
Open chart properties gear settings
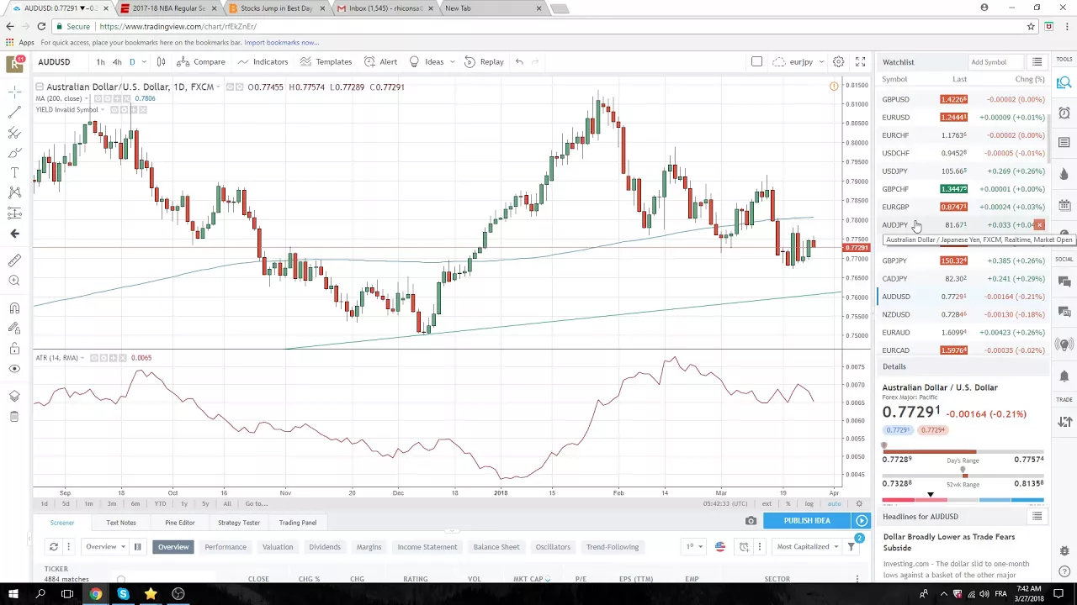(x=838, y=61)
